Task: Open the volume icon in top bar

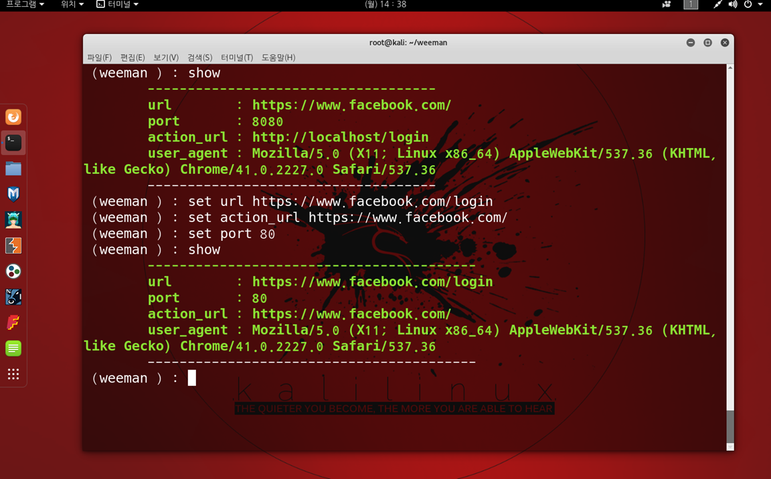Action: (x=733, y=5)
